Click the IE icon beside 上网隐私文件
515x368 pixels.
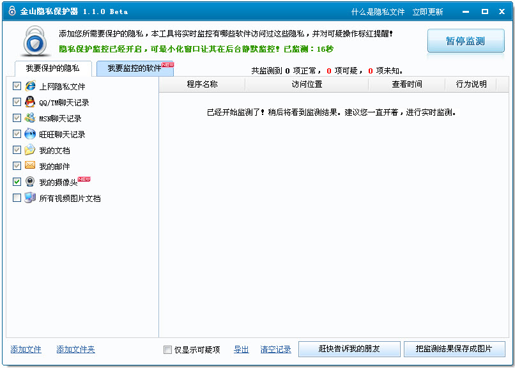click(30, 86)
